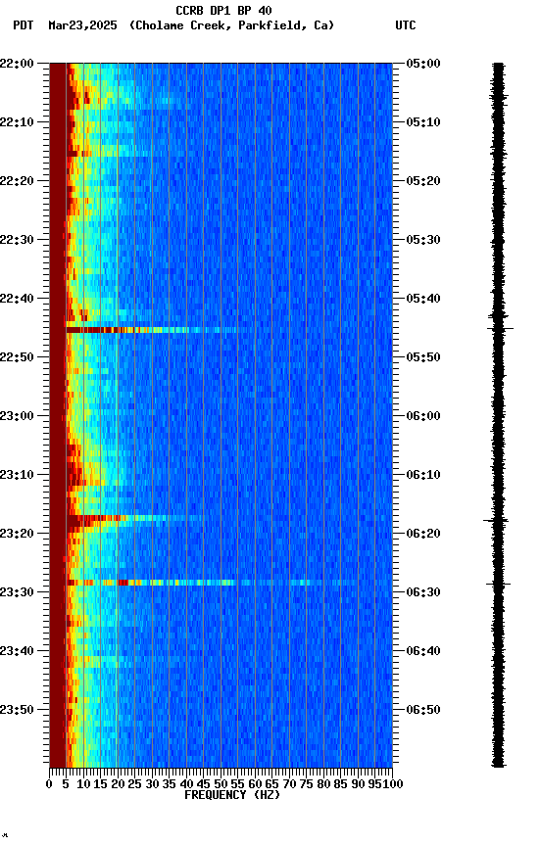Click the 23:10 PDT time label

click(17, 475)
